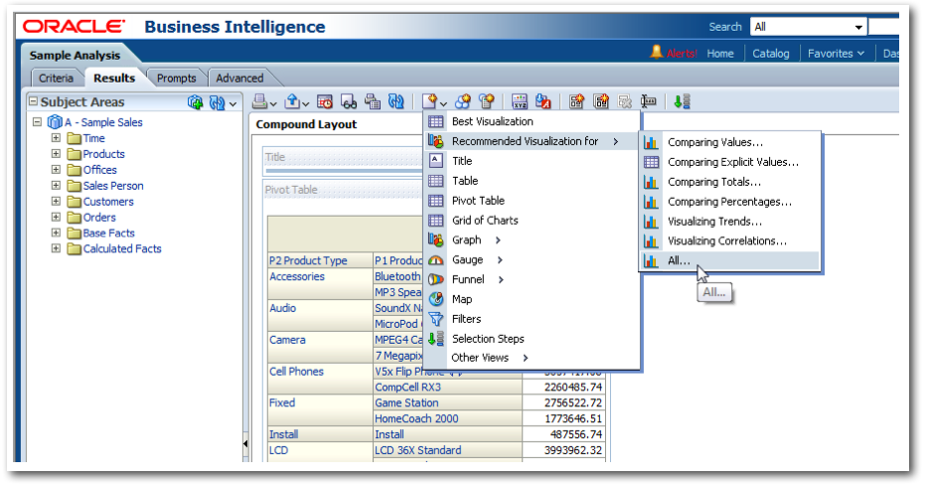Click the A - Sample Sales cube icon
Viewport: 928px width, 484px height.
click(x=55, y=122)
